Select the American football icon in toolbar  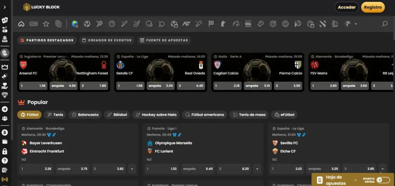(x=149, y=24)
